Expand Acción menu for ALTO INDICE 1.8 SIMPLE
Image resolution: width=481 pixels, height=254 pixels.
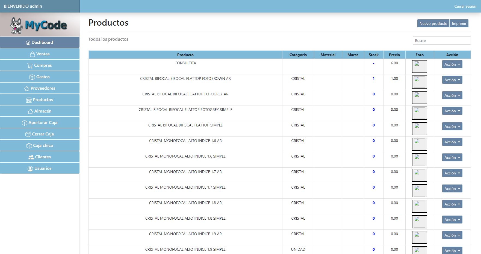[x=452, y=220]
